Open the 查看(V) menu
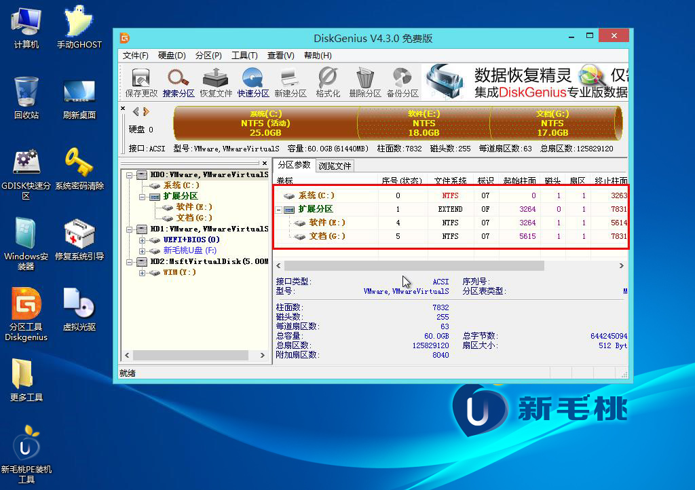Image resolution: width=695 pixels, height=490 pixels. coord(280,56)
